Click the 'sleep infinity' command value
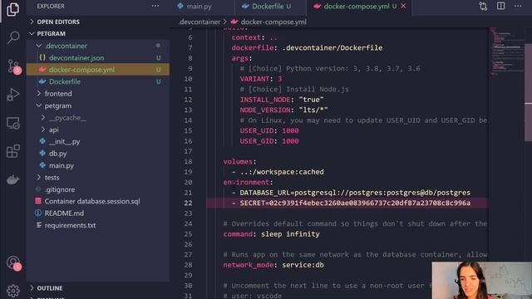 pyautogui.click(x=290, y=234)
